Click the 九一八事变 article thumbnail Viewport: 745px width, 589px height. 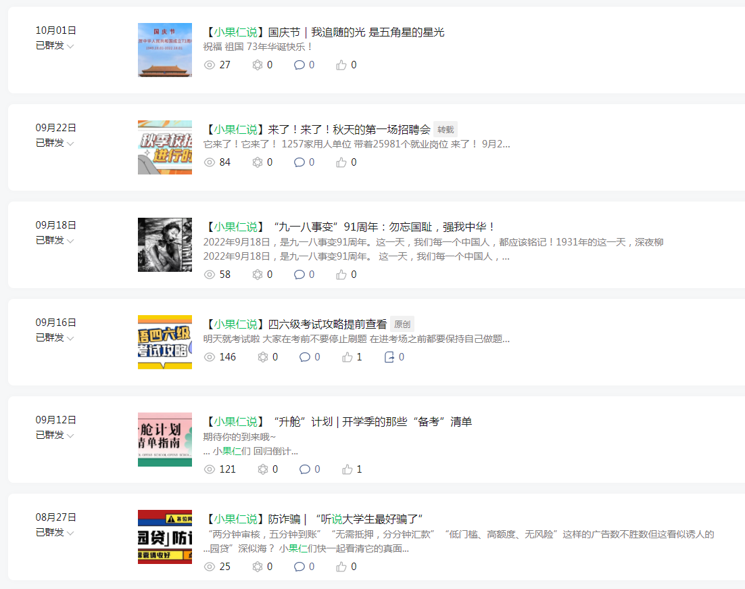coord(165,245)
